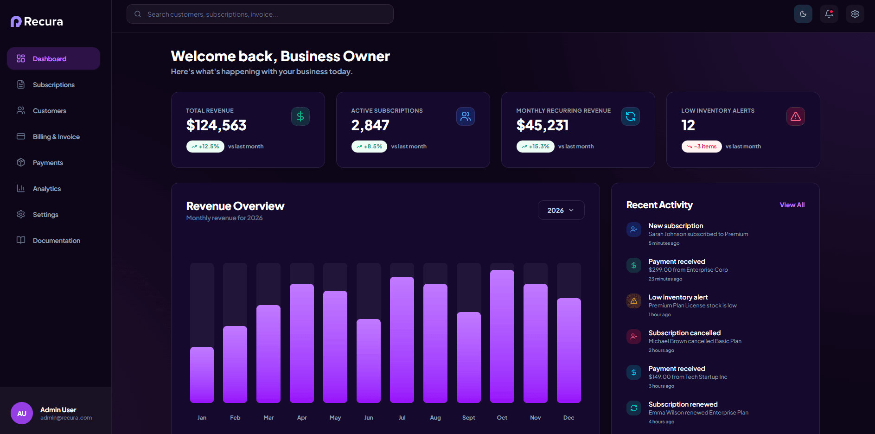Viewport: 875px width, 434px height.
Task: Click the Analytics bar chart icon
Action: point(21,188)
